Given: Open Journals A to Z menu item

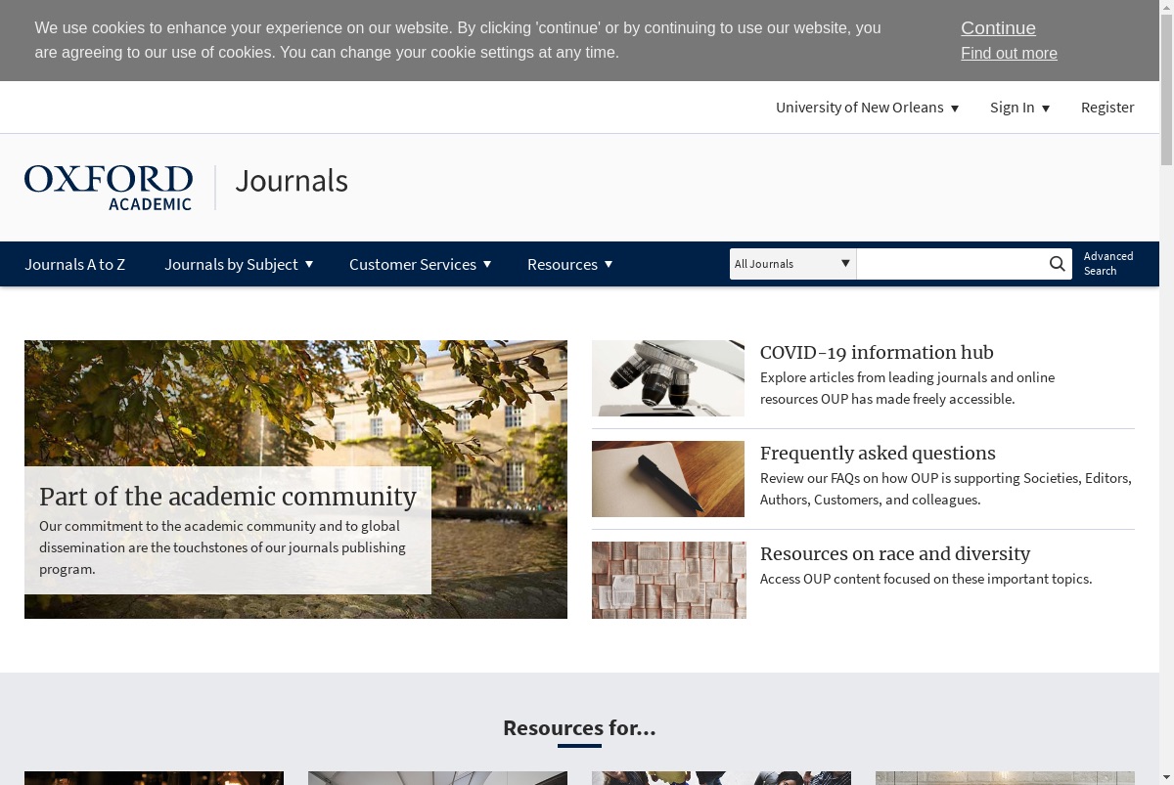Looking at the screenshot, I should coord(74,264).
